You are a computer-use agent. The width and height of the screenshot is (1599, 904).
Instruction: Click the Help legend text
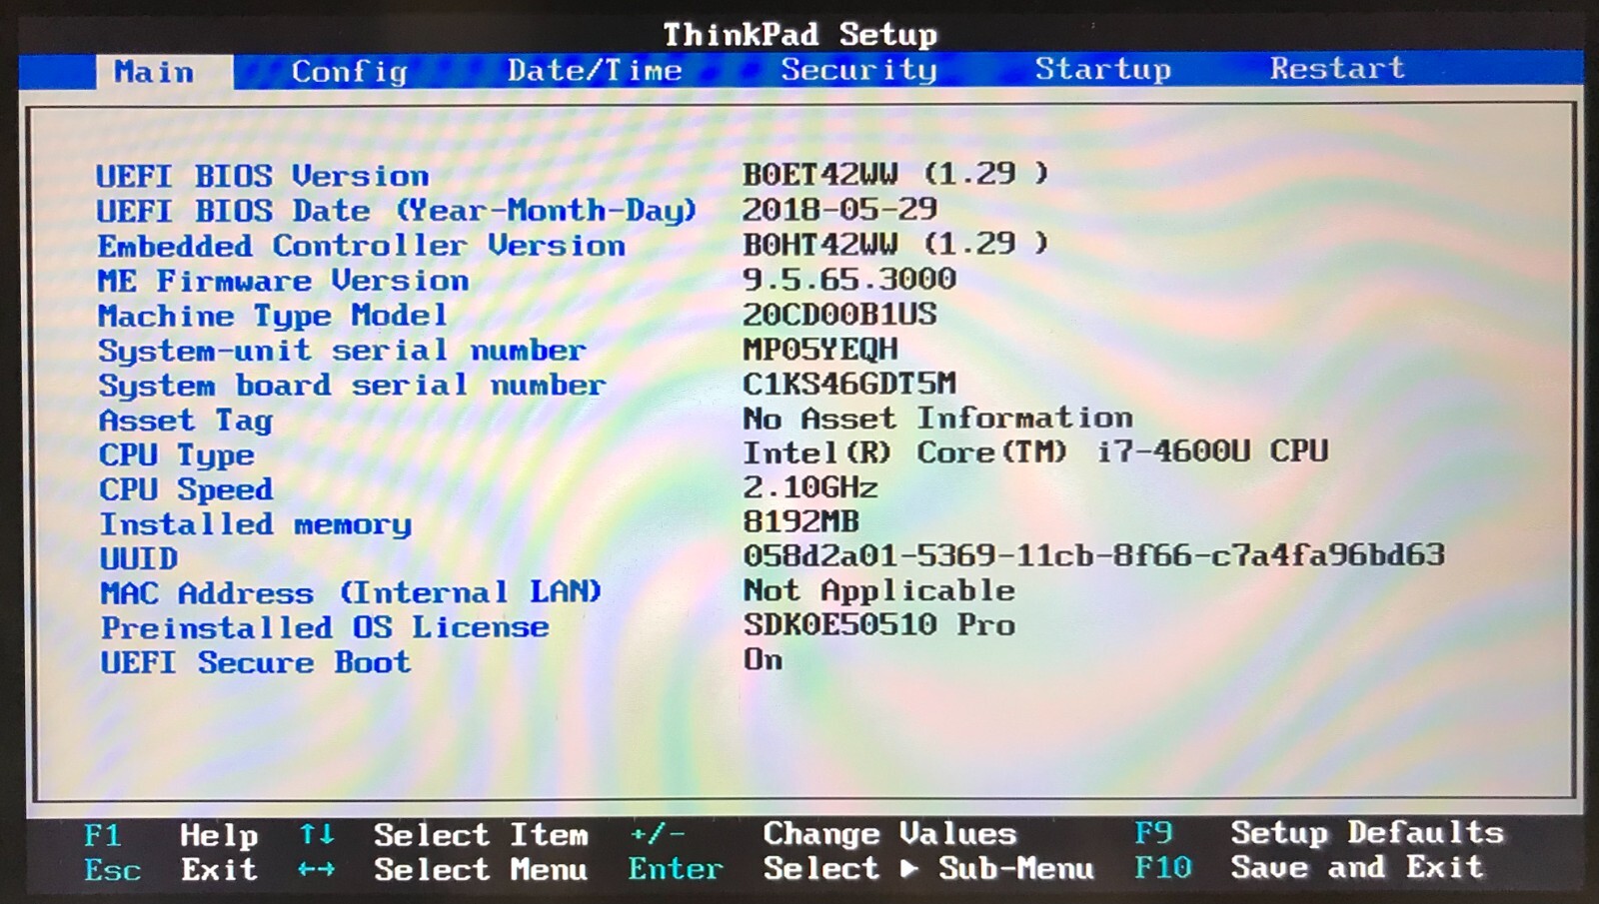(219, 835)
